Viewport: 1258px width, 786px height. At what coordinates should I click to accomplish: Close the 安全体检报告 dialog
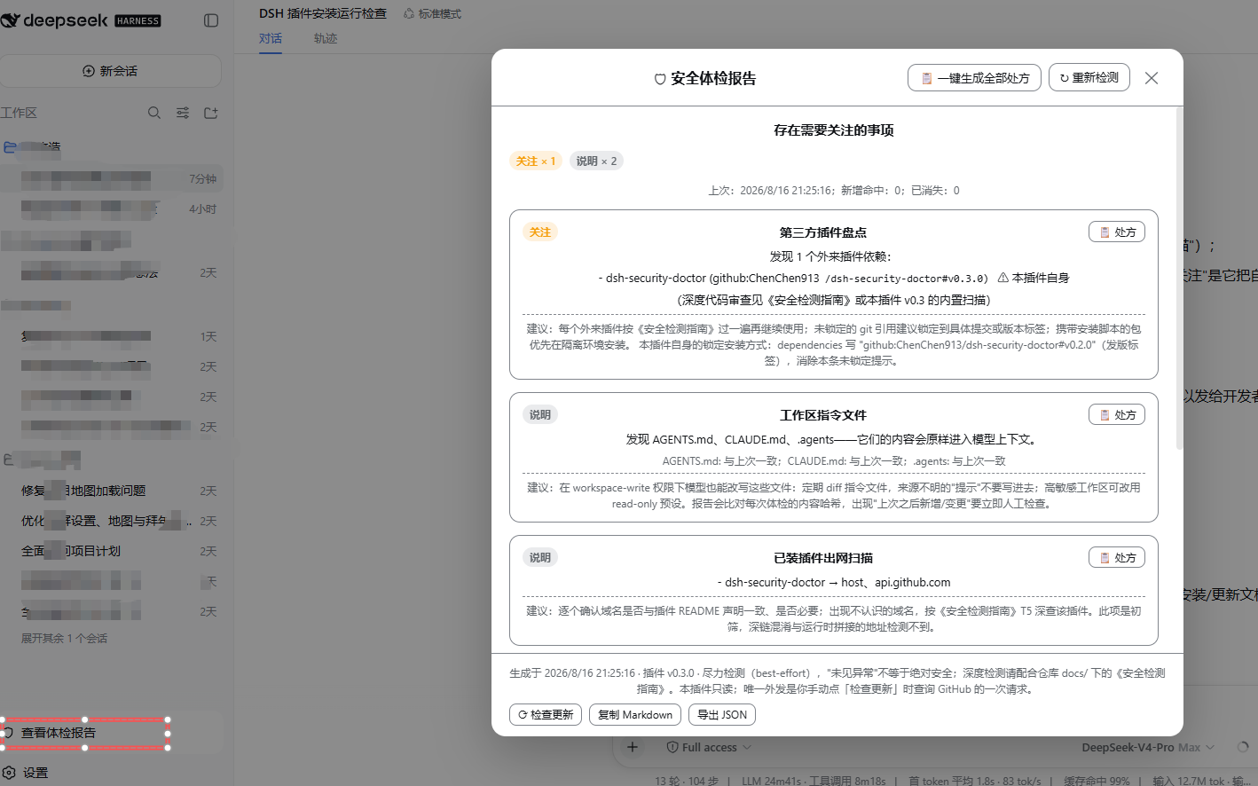[x=1152, y=78]
